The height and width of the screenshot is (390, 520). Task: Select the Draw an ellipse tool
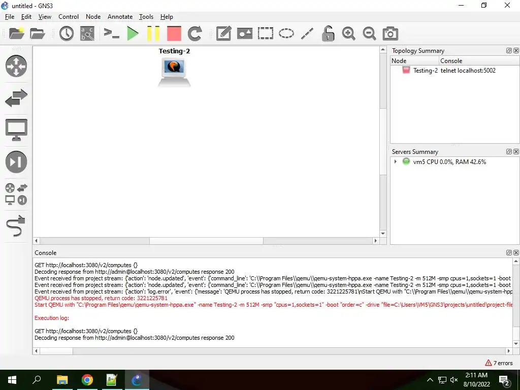pos(286,34)
